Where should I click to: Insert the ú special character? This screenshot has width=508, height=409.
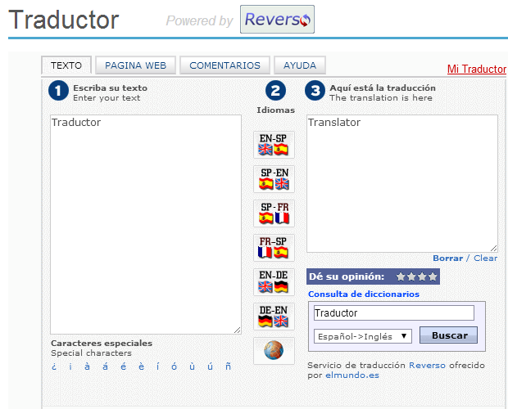(211, 366)
